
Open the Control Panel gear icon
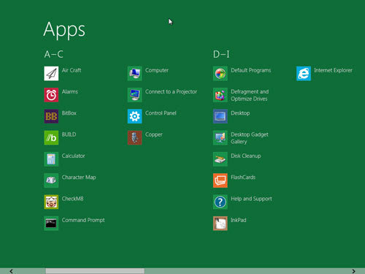pyautogui.click(x=134, y=116)
